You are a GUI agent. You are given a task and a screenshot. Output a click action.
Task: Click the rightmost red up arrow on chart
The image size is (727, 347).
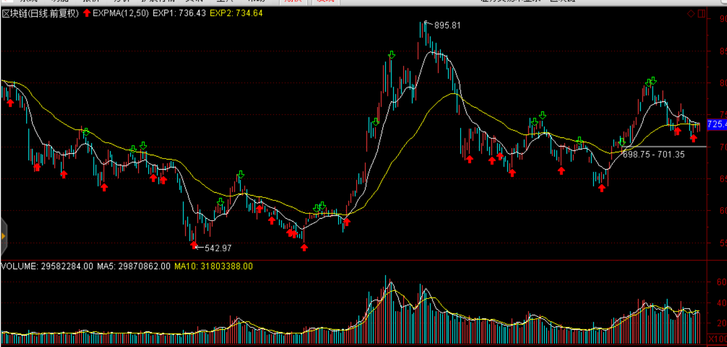point(693,138)
